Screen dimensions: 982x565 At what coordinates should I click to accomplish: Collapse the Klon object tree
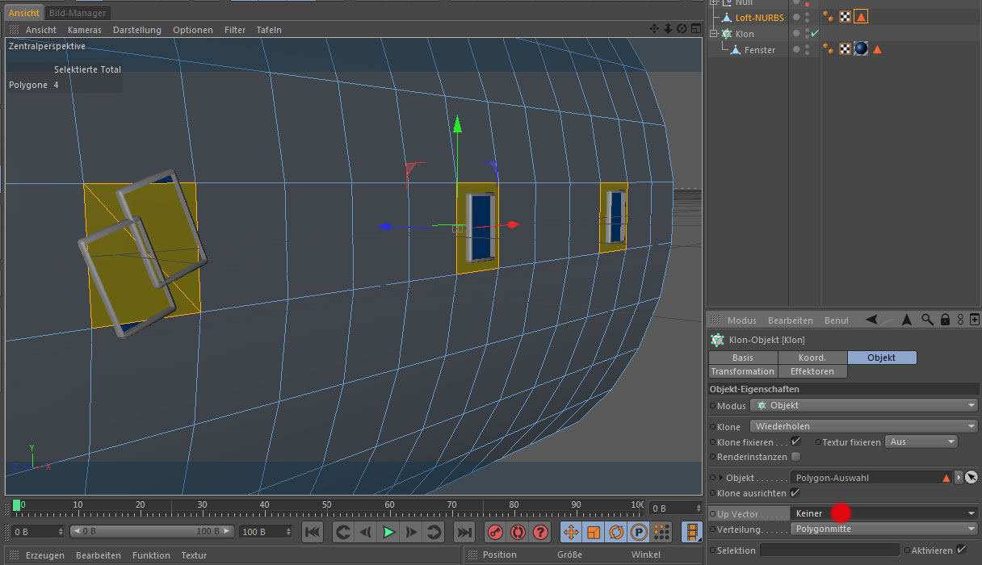[x=714, y=34]
